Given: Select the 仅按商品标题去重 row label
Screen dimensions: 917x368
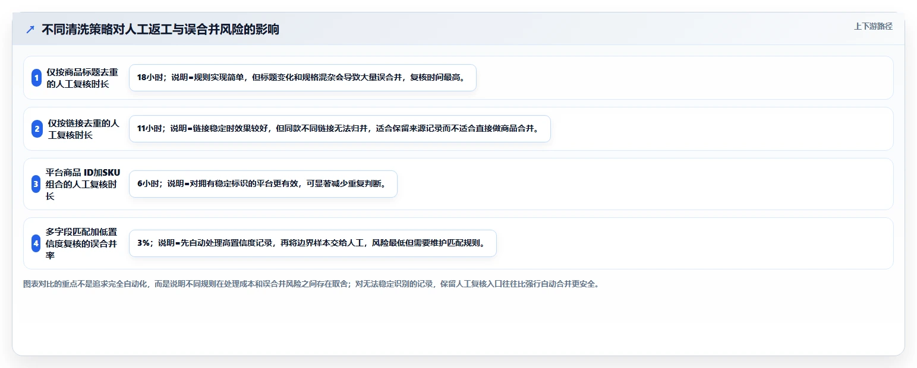Looking at the screenshot, I should (x=83, y=78).
